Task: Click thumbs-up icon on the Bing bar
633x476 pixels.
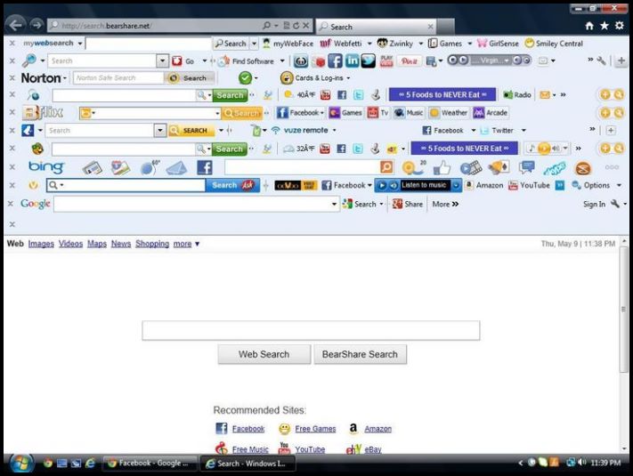Action: pyautogui.click(x=442, y=167)
